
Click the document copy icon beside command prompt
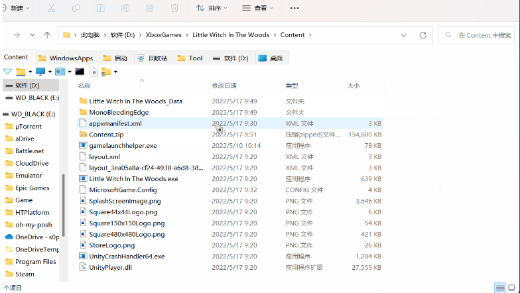pyautogui.click(x=94, y=72)
